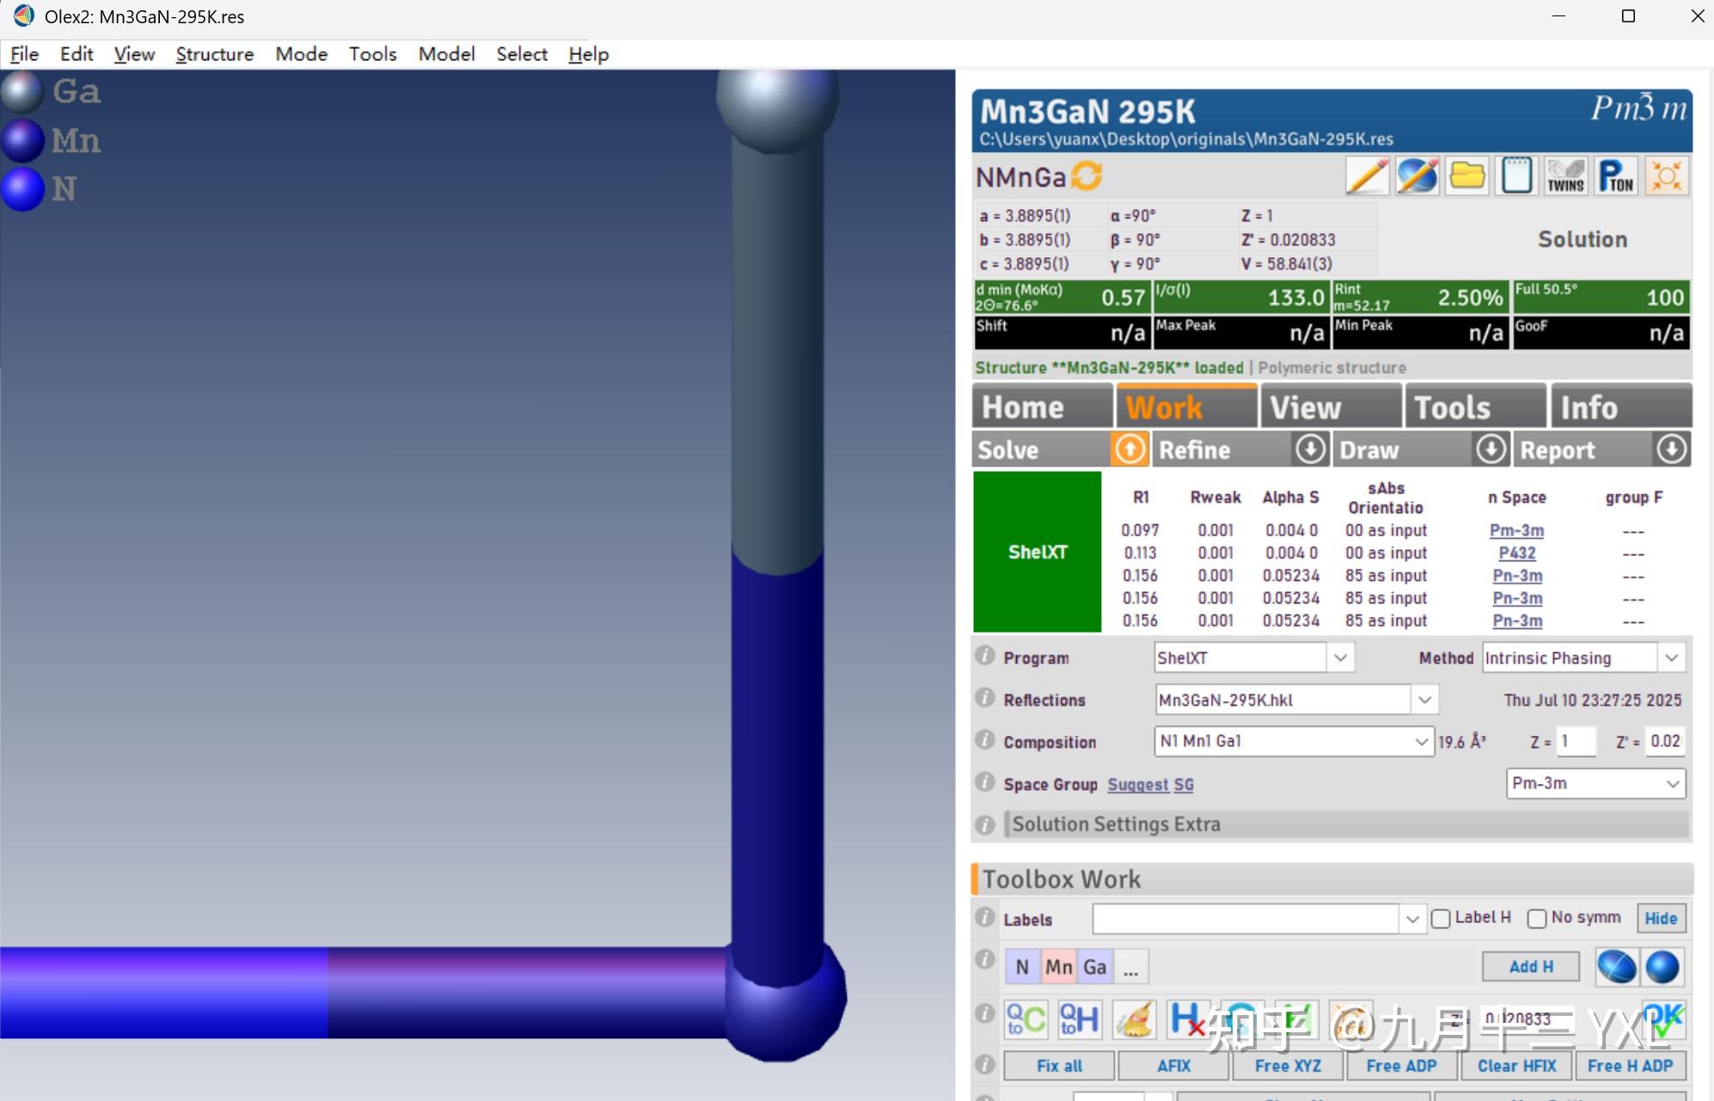Viewport: 1714px width, 1101px height.
Task: Toggle the Solve panel arrow button
Action: [1129, 450]
